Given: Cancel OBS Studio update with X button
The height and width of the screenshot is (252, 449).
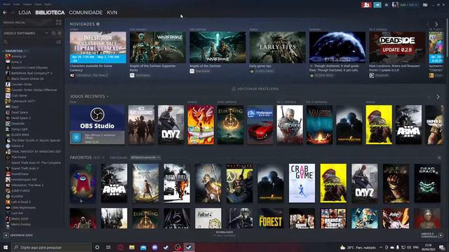Looking at the screenshot, I should point(76,138).
